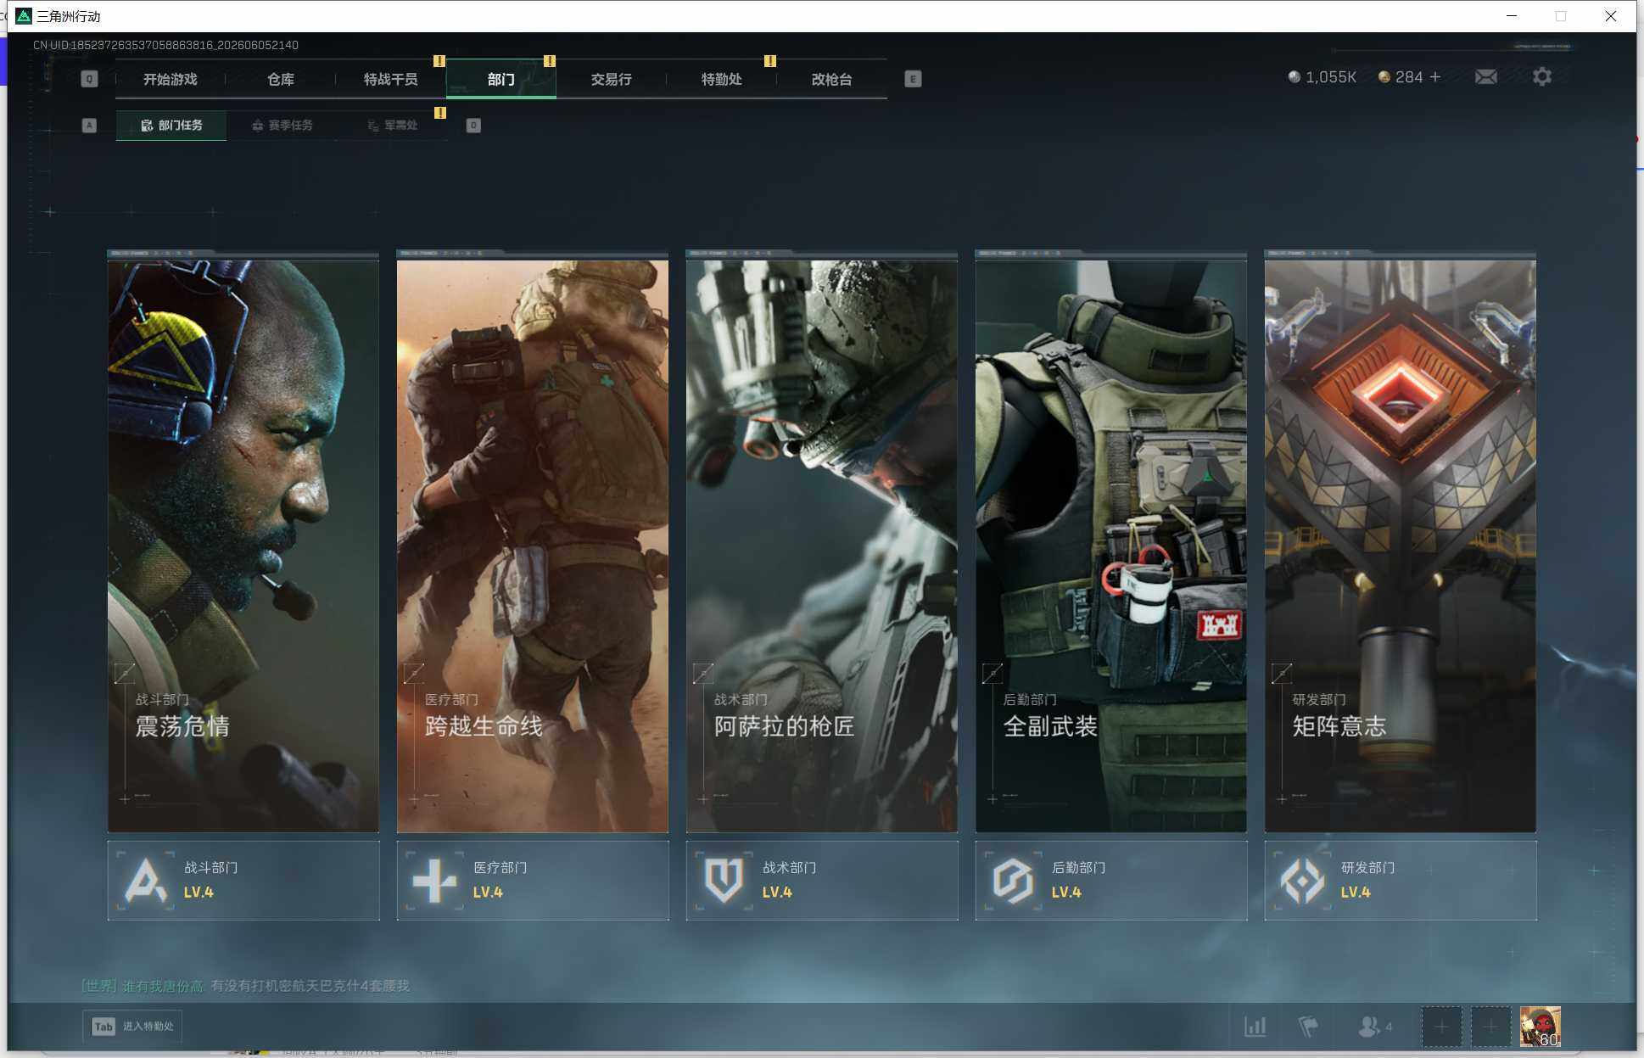The width and height of the screenshot is (1644, 1058).
Task: Open the 特战干员 tab
Action: point(390,79)
